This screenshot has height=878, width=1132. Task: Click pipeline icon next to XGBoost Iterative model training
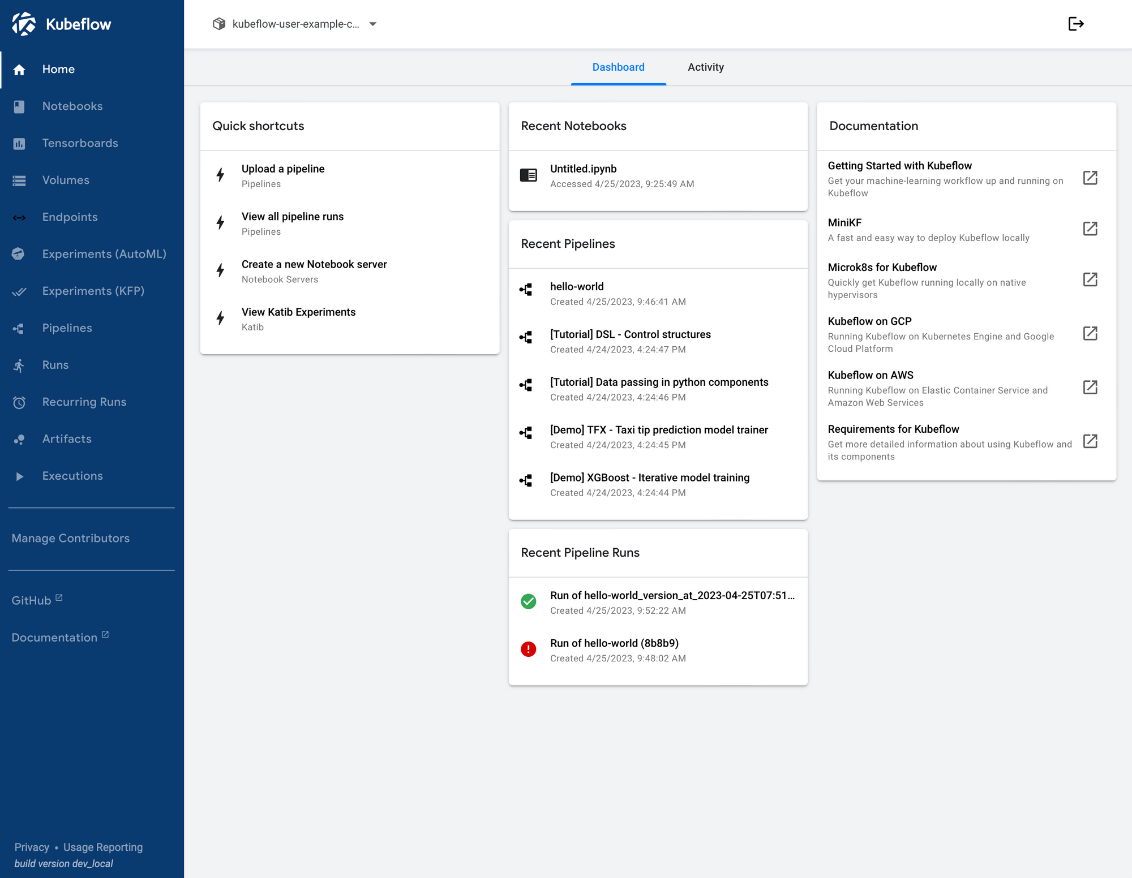coord(526,481)
